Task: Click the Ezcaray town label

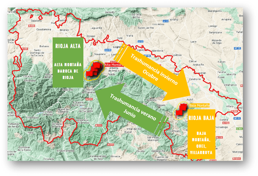Action: pyautogui.click(x=28, y=77)
